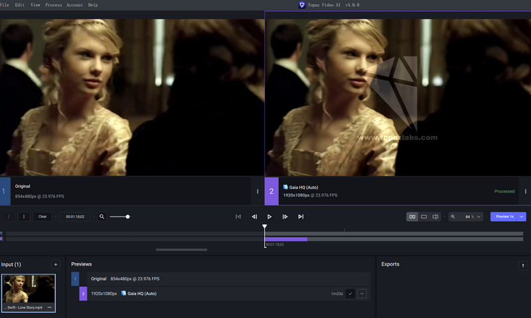
Task: Click the timeline zoom magnifier icon
Action: [102, 216]
